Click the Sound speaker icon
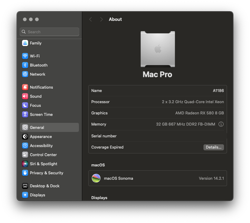 pyautogui.click(x=25, y=96)
